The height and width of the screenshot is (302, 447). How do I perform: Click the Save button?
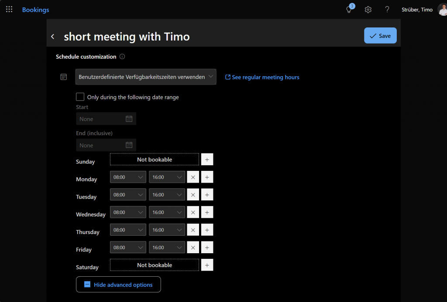coord(380,36)
